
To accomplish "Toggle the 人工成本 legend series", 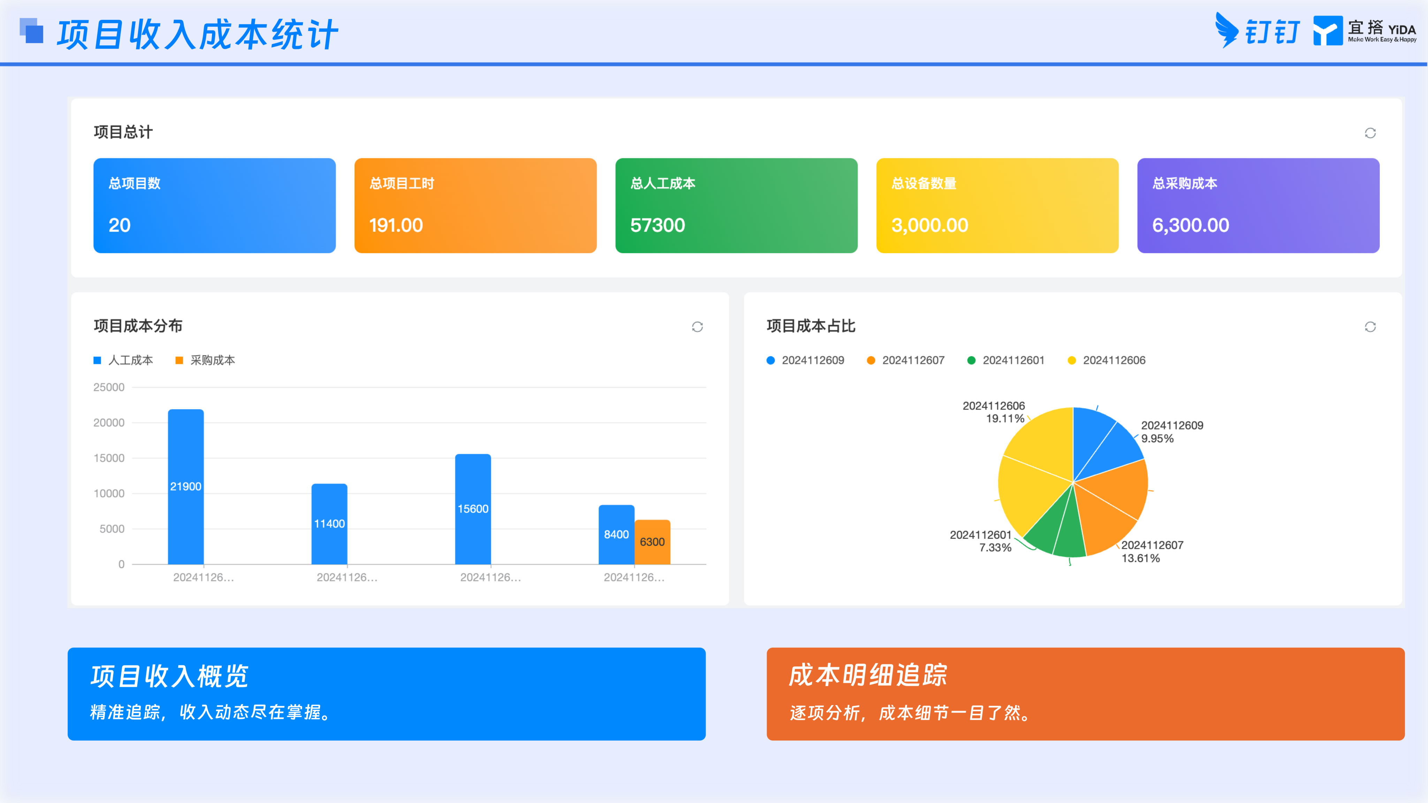I will coord(124,360).
